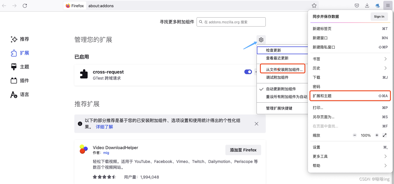
Task: Open 密码 from the app menu
Action: pyautogui.click(x=350, y=87)
